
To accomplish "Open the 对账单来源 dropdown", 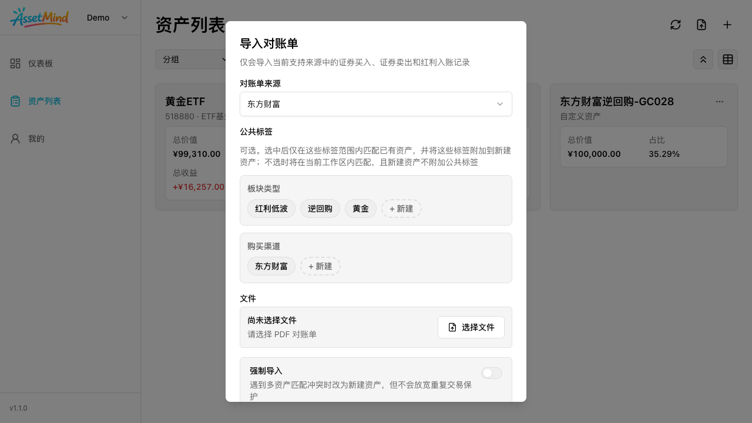I will pyautogui.click(x=376, y=104).
